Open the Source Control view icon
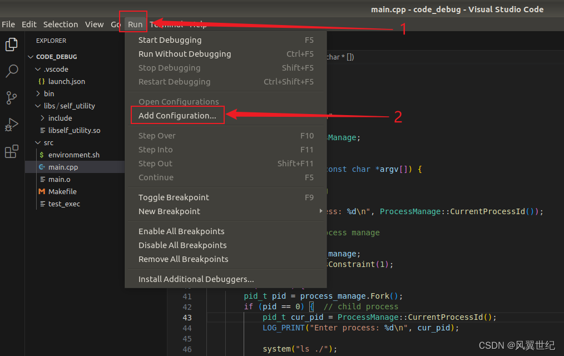The width and height of the screenshot is (564, 356). coord(12,98)
